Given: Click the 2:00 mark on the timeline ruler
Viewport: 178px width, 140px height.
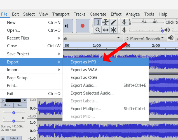Looking at the screenshot, I should click(x=156, y=45).
